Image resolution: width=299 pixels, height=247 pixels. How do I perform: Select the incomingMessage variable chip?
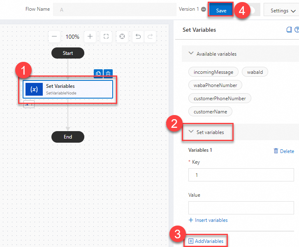pyautogui.click(x=213, y=72)
